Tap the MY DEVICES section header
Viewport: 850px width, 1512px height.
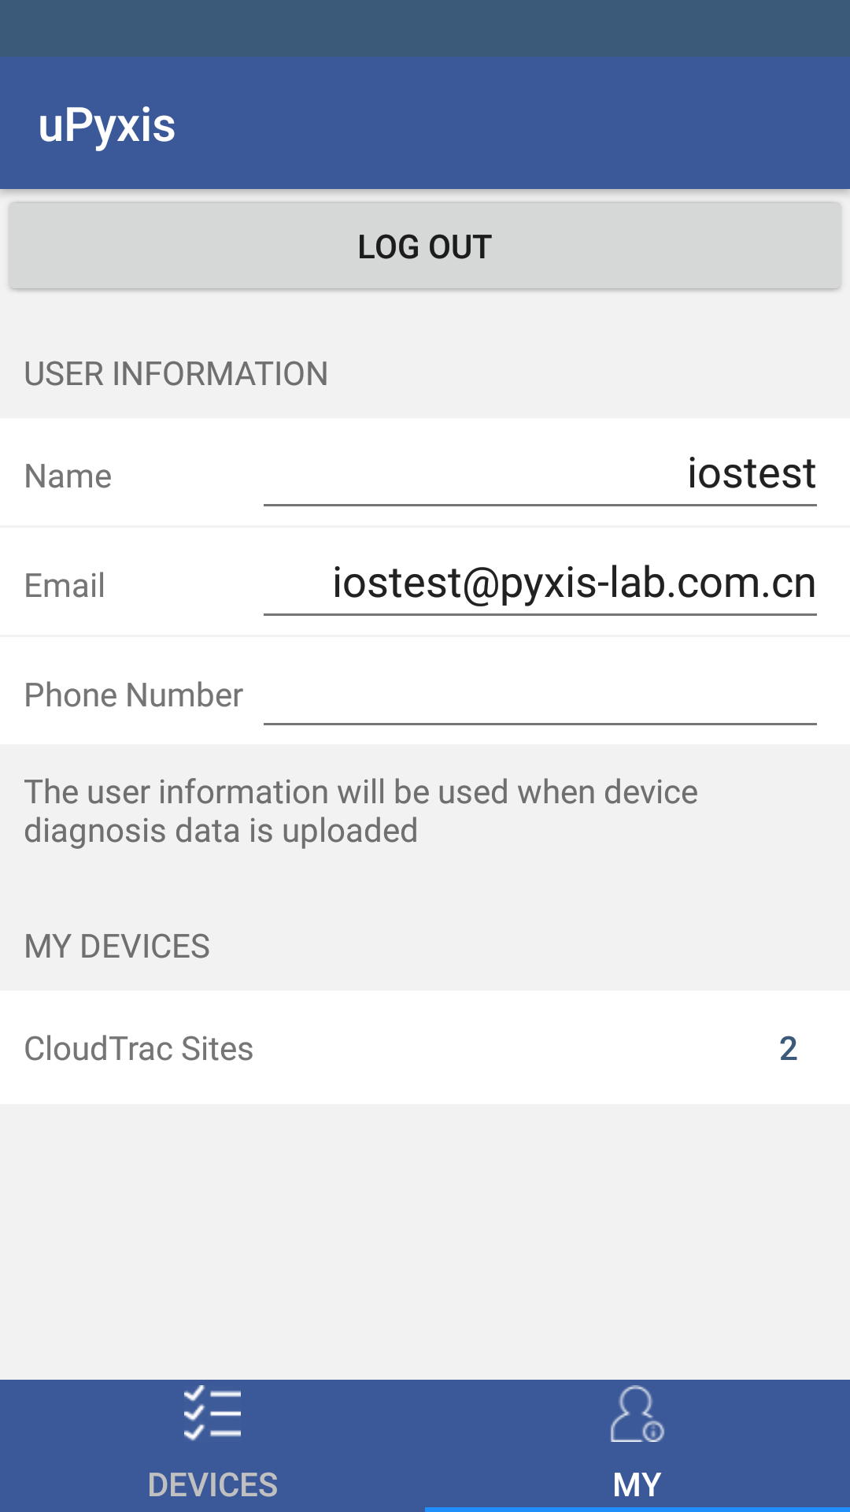pos(117,947)
